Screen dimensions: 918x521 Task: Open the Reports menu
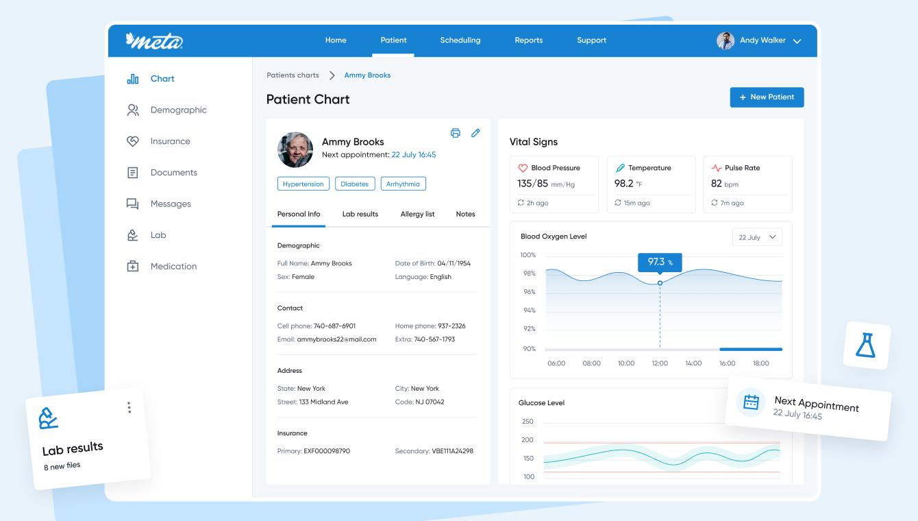pyautogui.click(x=529, y=40)
